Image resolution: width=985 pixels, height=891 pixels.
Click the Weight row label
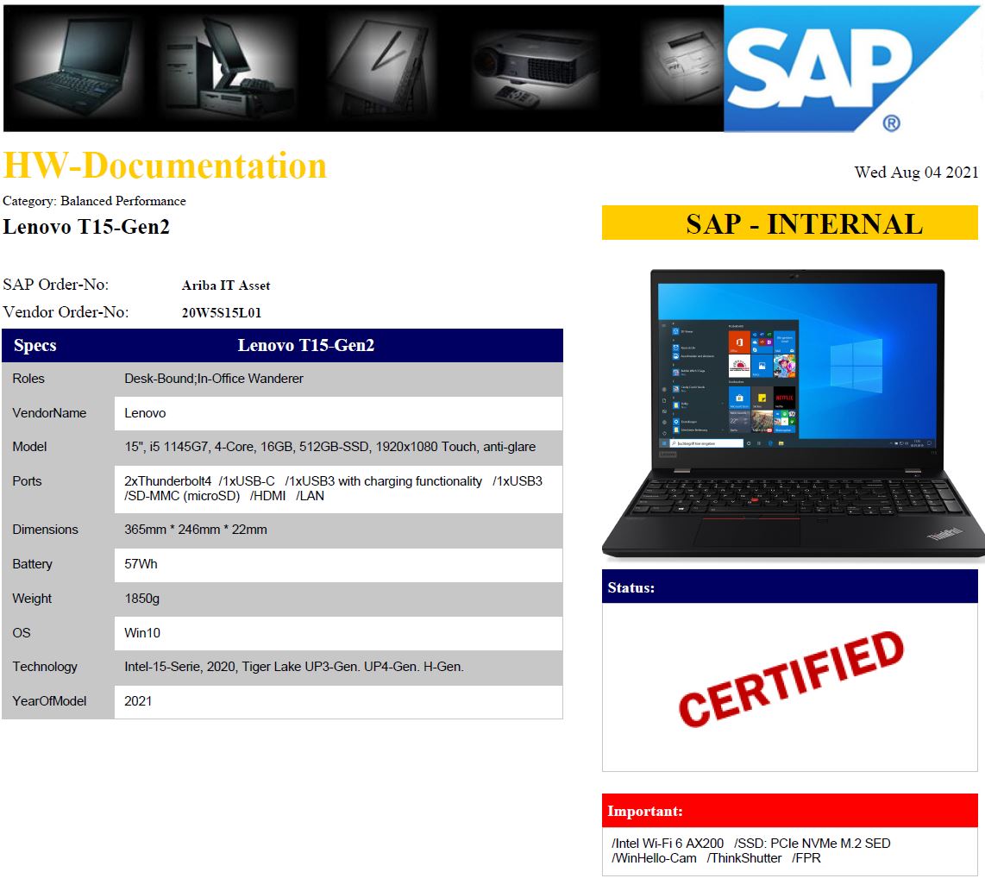point(32,599)
